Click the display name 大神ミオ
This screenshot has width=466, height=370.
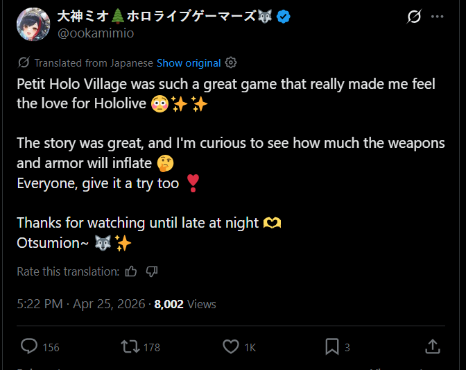point(83,16)
